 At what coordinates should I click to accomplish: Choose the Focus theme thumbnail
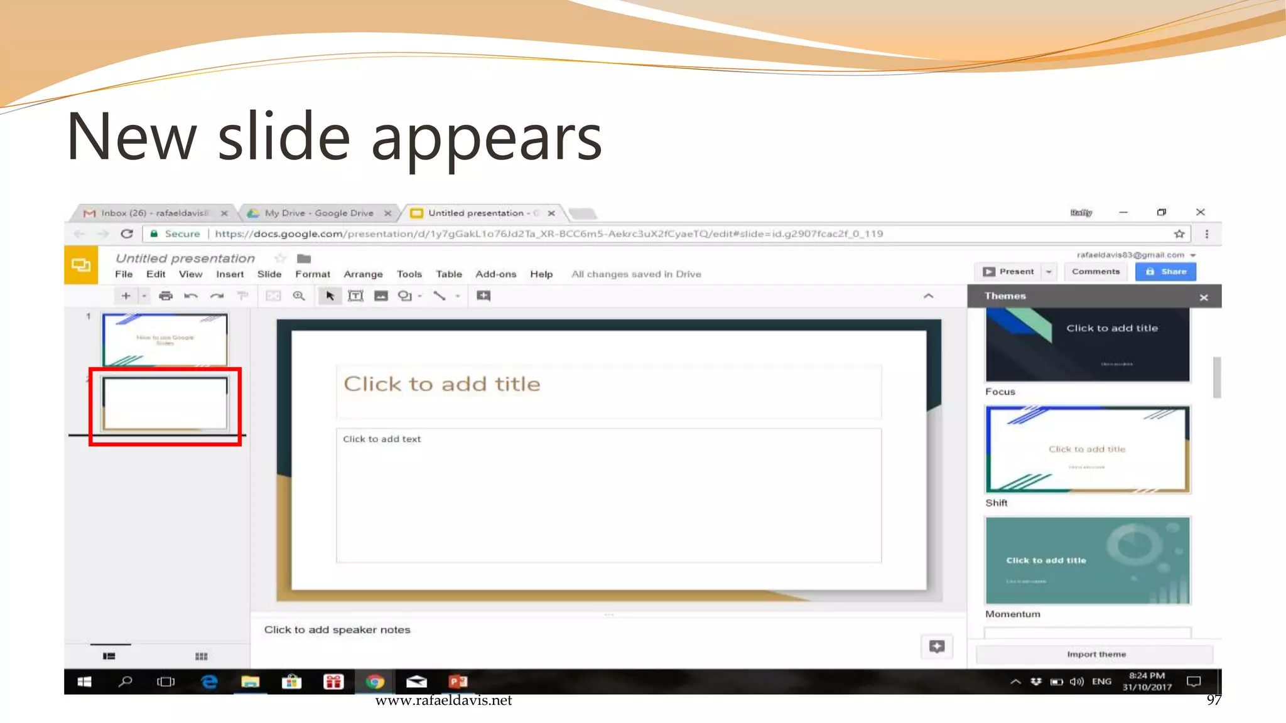click(x=1088, y=345)
